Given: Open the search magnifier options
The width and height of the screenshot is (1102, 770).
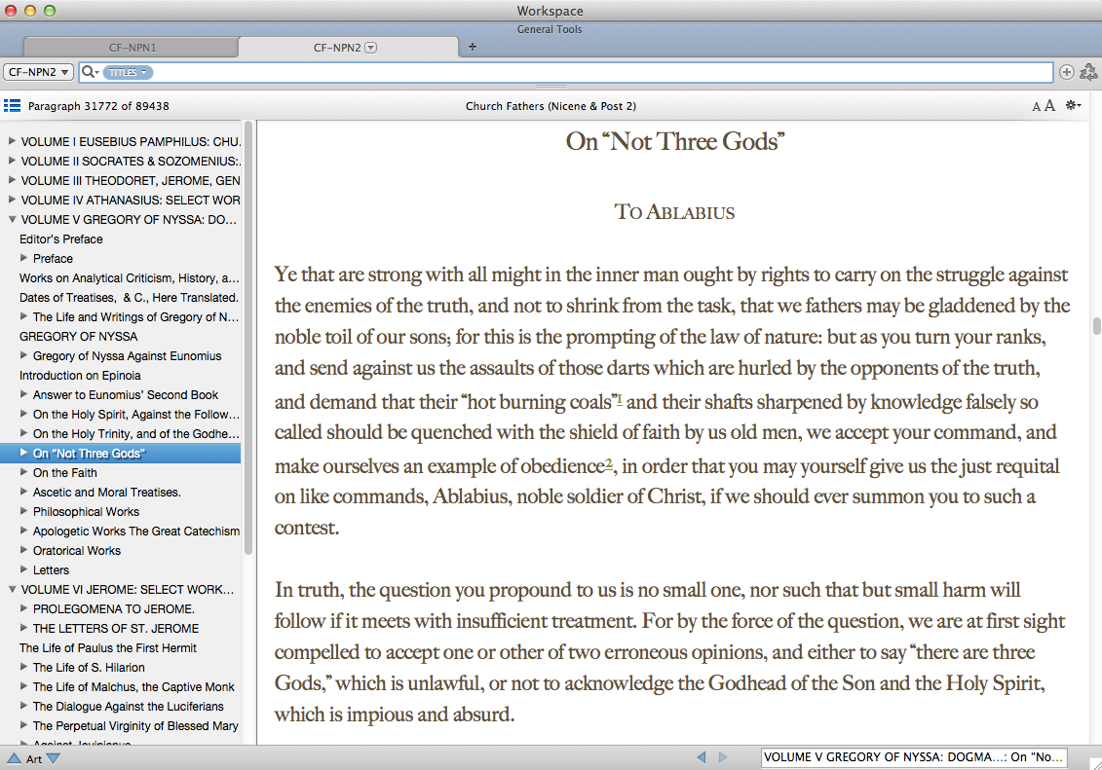Looking at the screenshot, I should [x=90, y=72].
